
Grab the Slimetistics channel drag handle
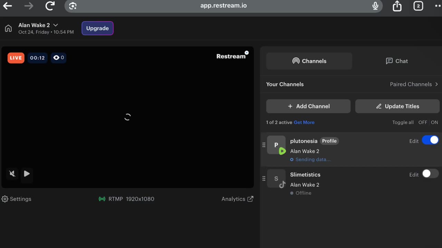point(264,178)
